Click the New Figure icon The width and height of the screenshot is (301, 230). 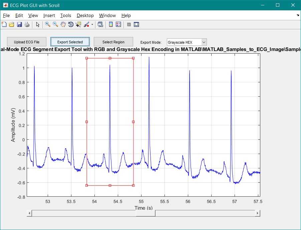[x=4, y=24]
